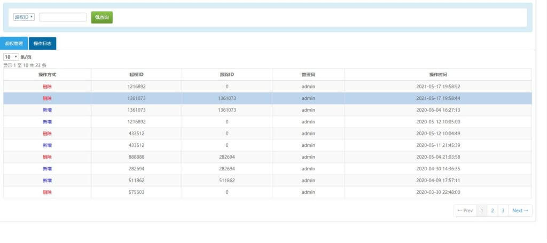The image size is (547, 243).
Task: Sort by the 操作时间 column header
Action: pos(437,75)
